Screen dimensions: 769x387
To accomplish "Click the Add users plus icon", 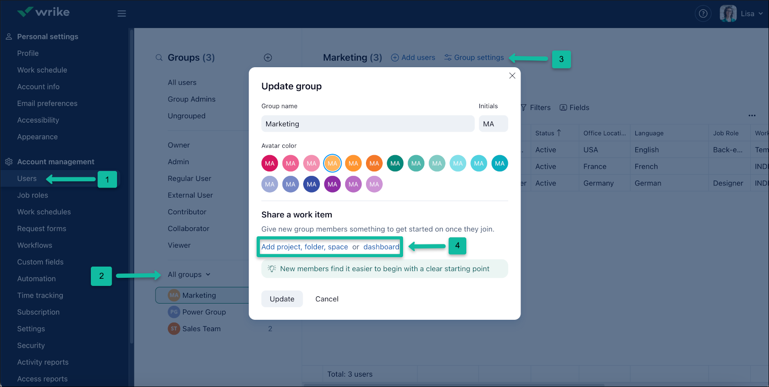I will pos(395,58).
